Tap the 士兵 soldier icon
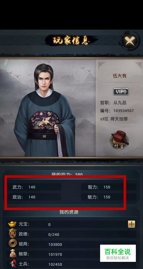 (x=13, y=264)
